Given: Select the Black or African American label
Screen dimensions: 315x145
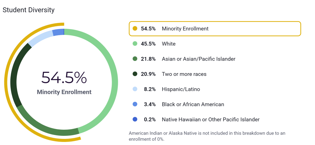Looking at the screenshot, I should pyautogui.click(x=193, y=104).
